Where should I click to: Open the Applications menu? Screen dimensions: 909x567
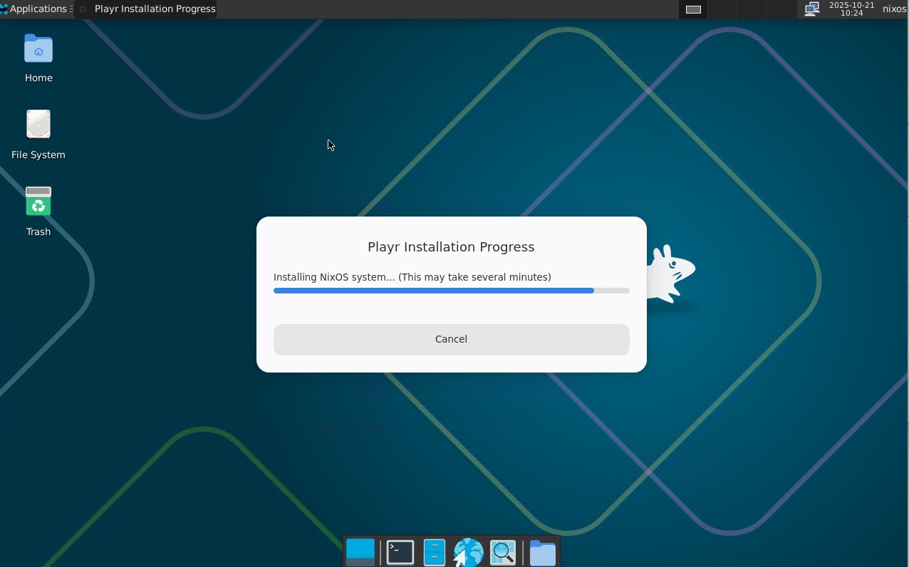(36, 9)
